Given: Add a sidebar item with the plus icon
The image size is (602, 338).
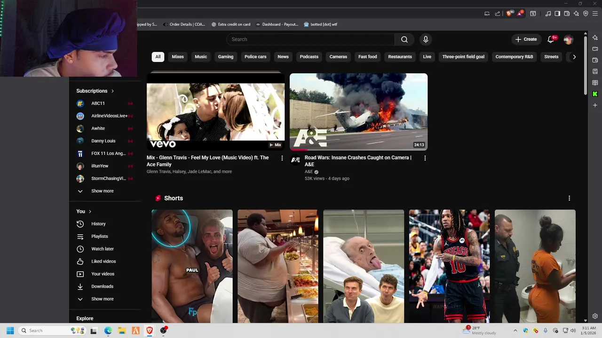Looking at the screenshot, I should tap(595, 105).
